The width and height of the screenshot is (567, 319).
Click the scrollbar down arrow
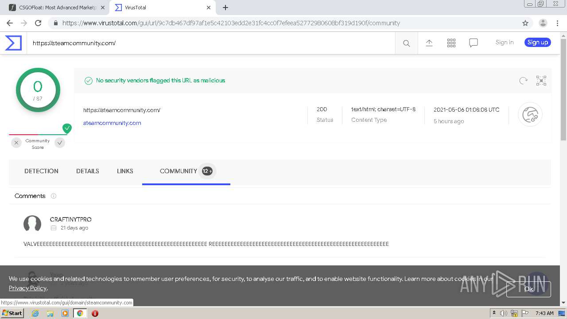[x=563, y=303]
